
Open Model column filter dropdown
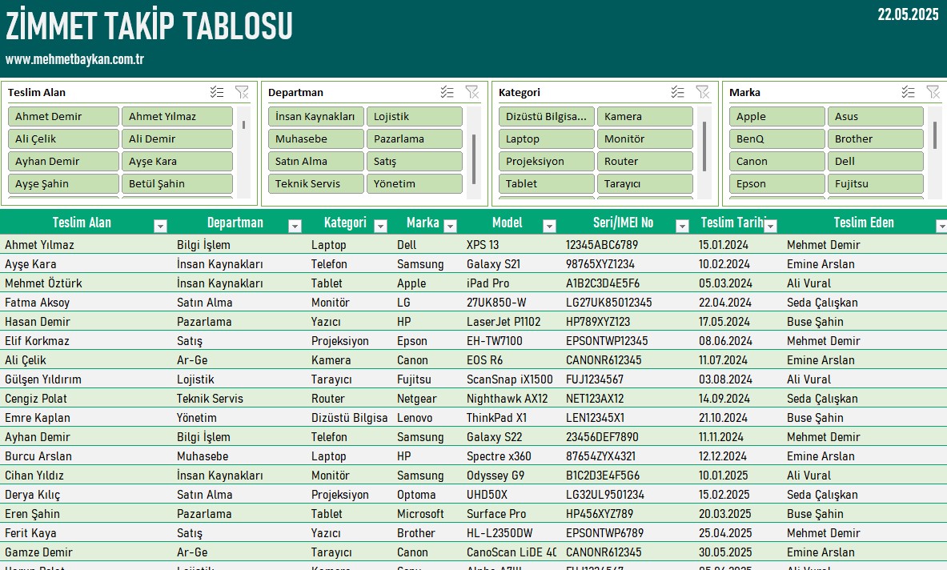(549, 226)
